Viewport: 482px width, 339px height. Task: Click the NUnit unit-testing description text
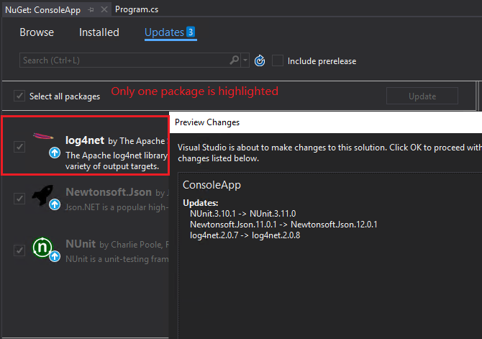[x=117, y=259]
